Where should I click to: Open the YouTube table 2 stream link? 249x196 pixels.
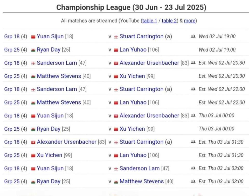(x=169, y=21)
